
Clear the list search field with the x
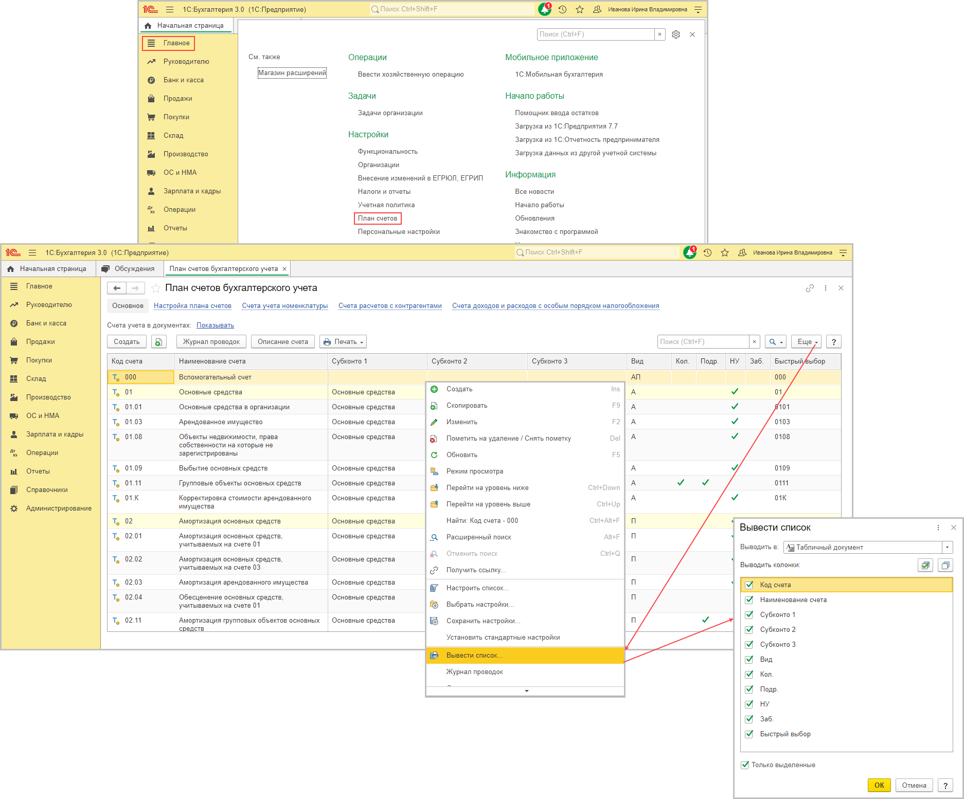click(x=754, y=342)
